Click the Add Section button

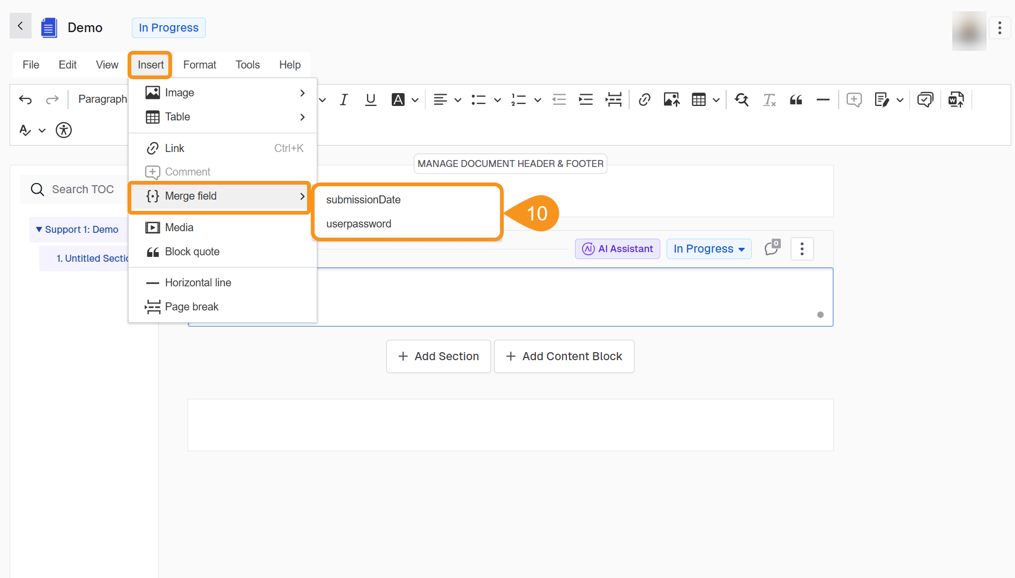click(438, 356)
